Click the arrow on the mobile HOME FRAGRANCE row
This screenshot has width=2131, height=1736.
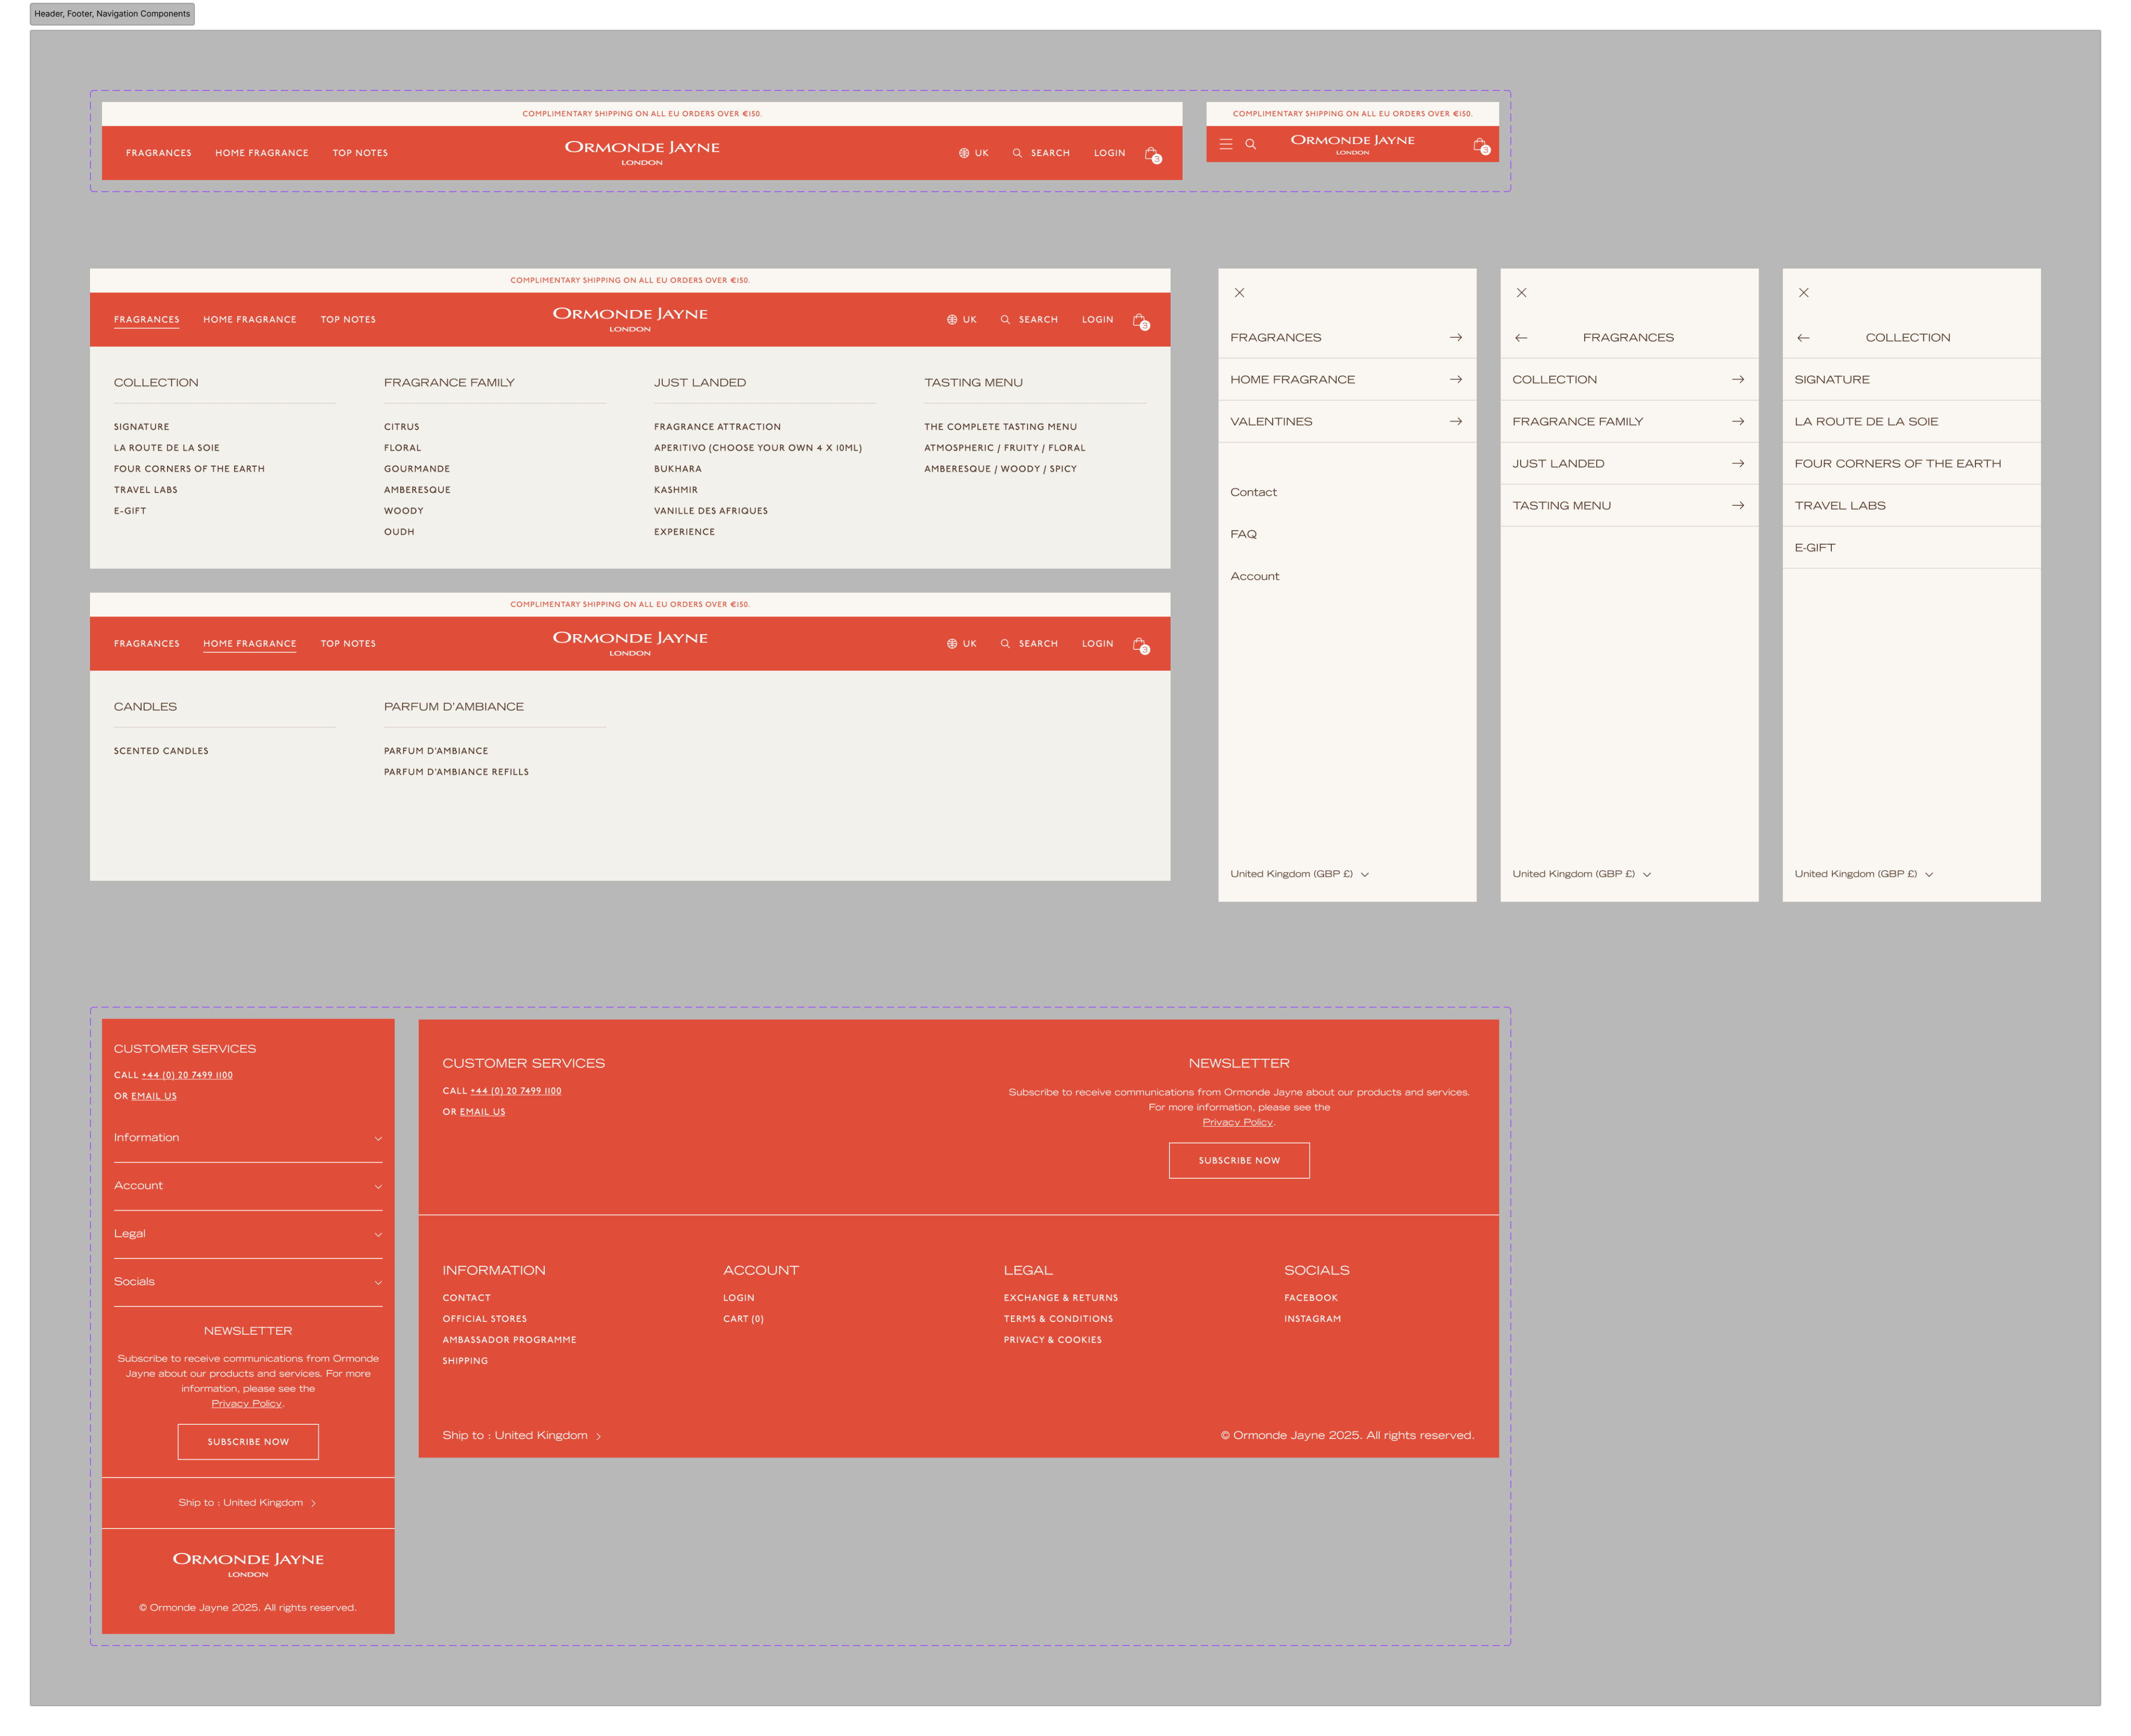(x=1456, y=380)
